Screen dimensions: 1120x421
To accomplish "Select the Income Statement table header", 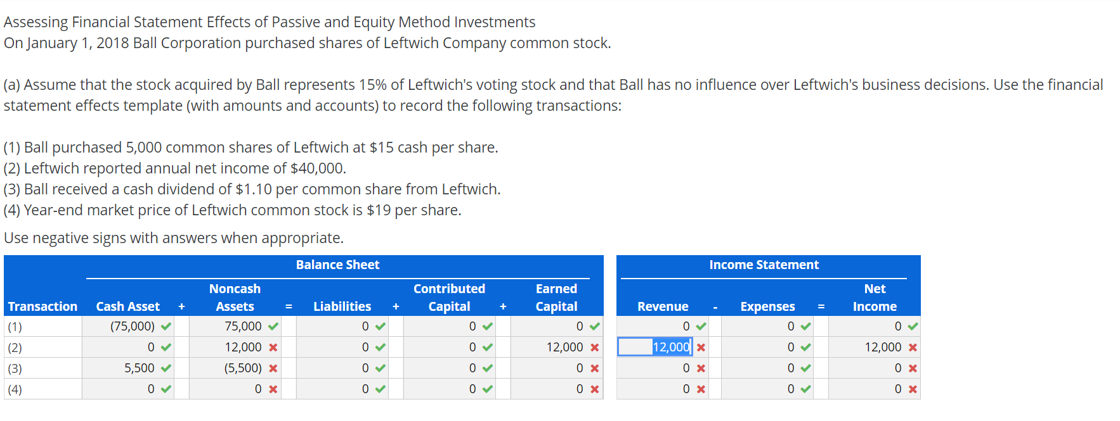I will (x=764, y=265).
